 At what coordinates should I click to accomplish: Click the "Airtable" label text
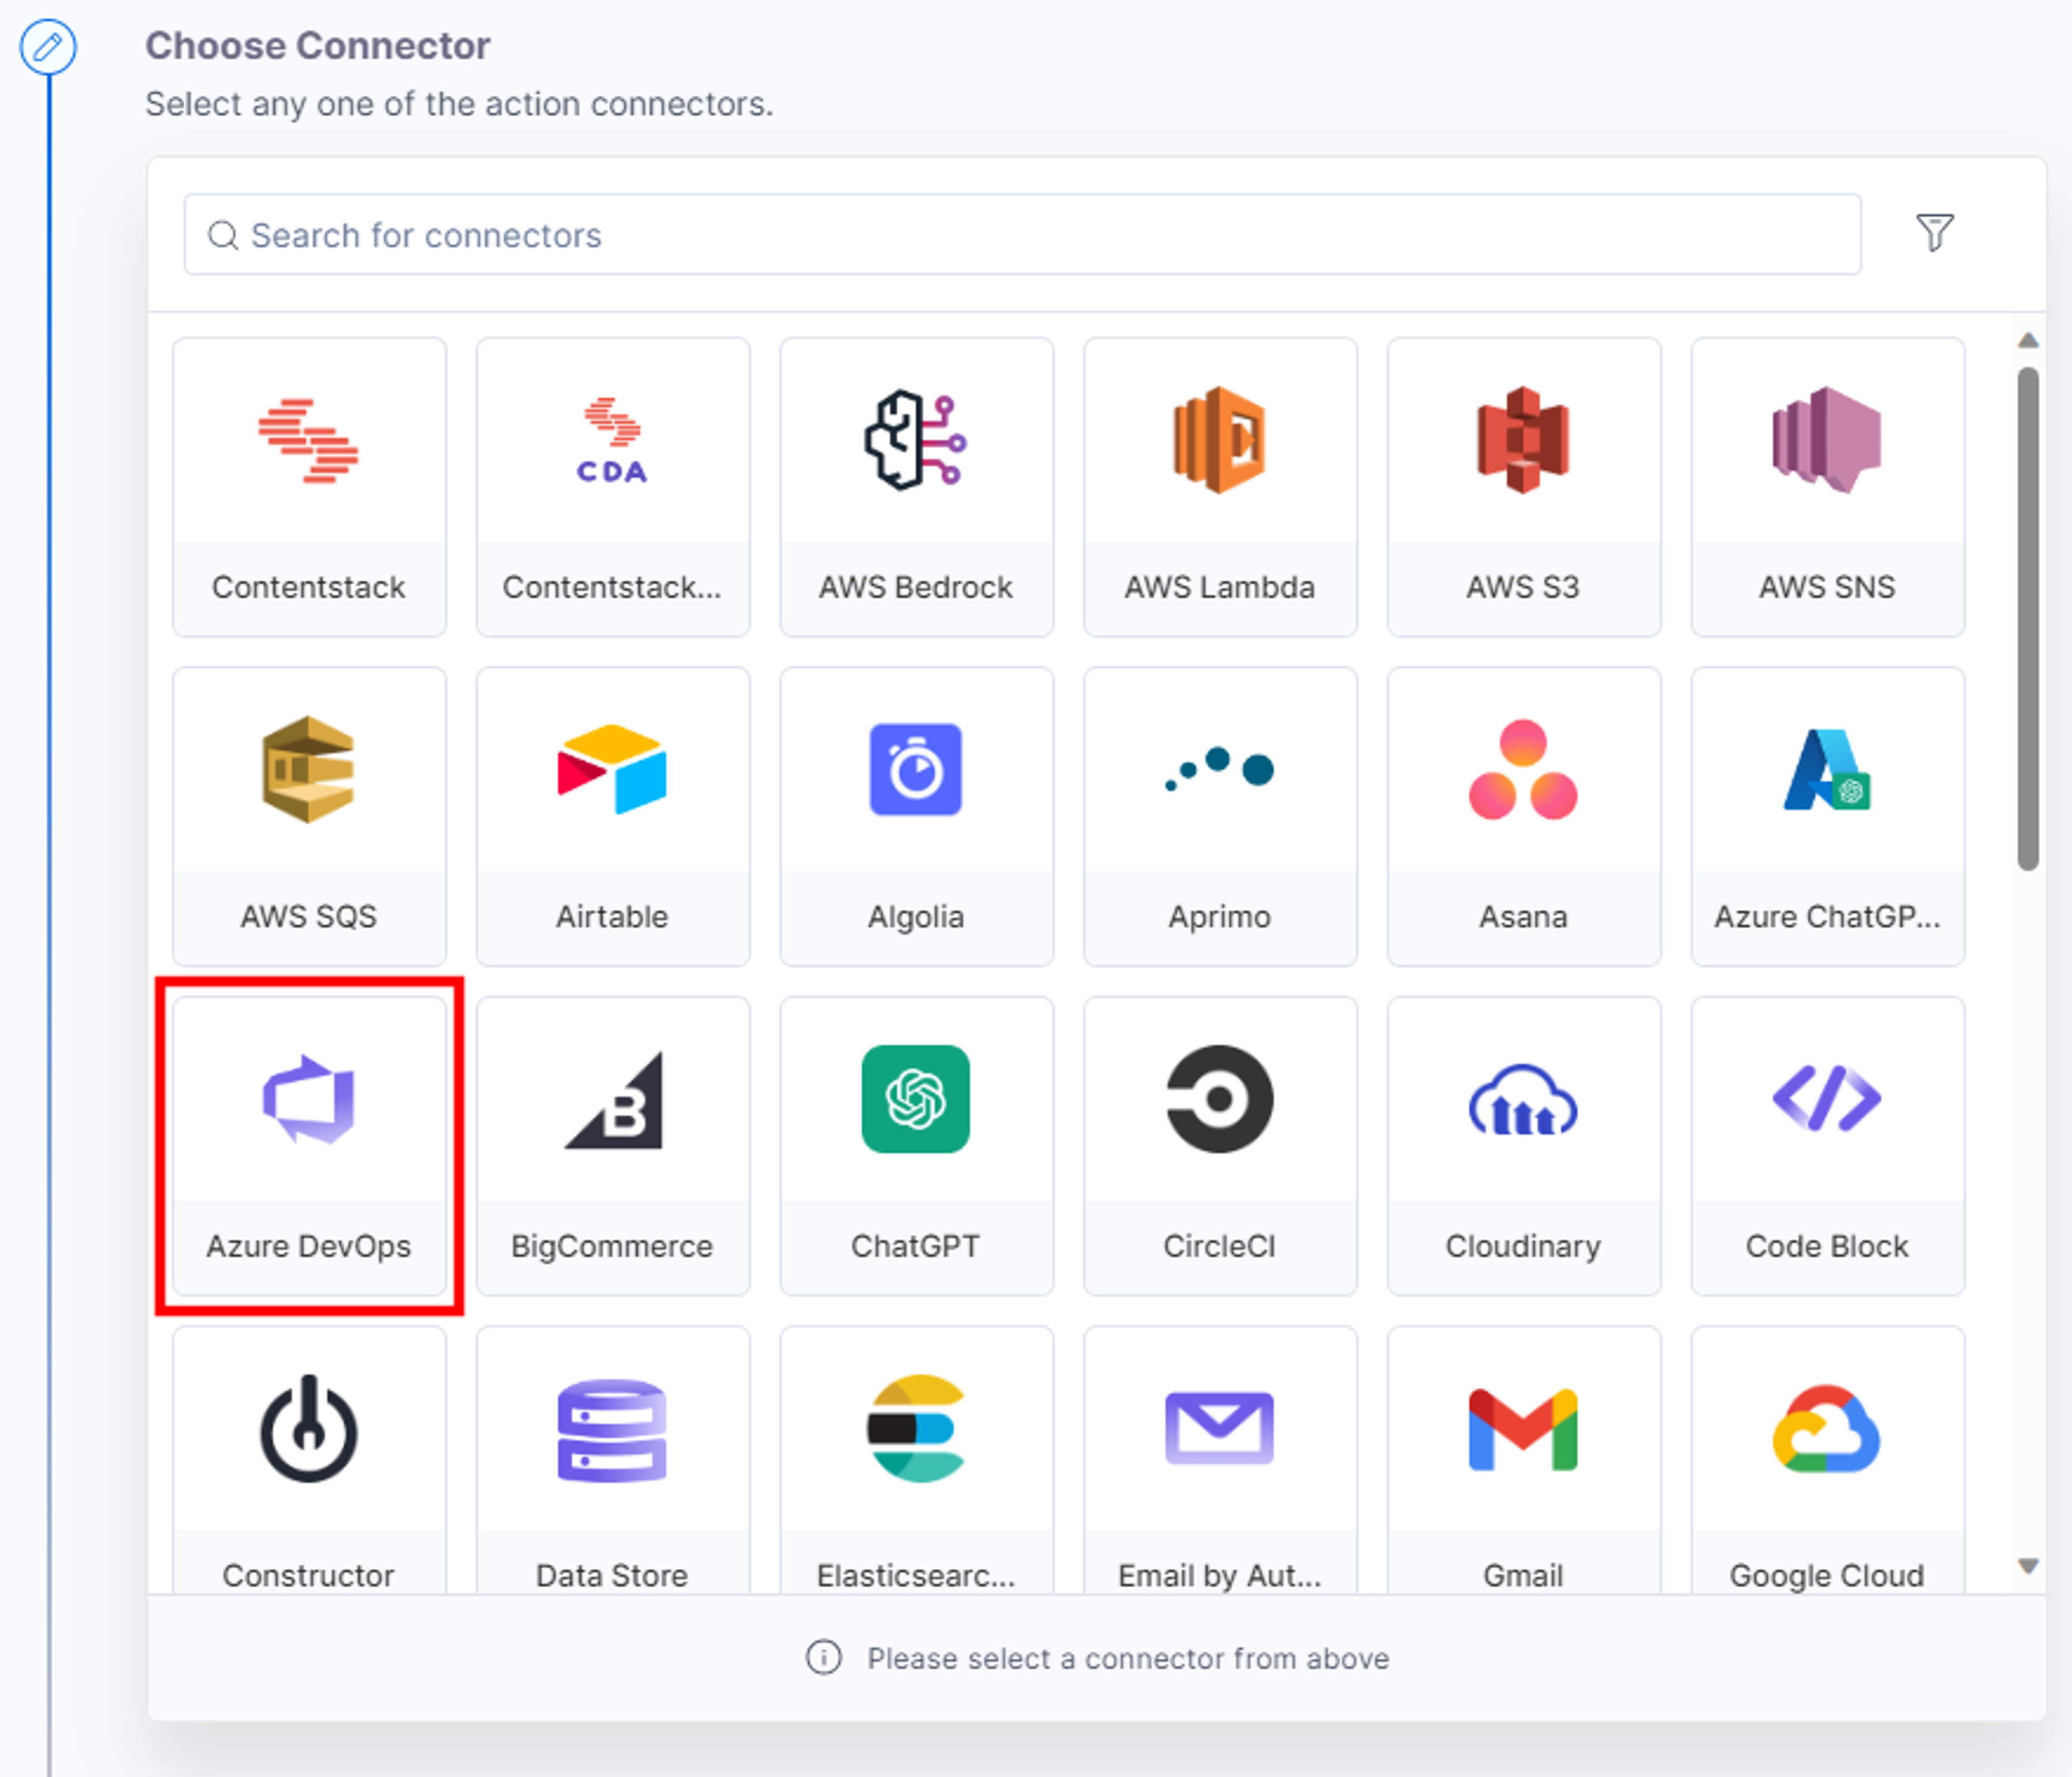[612, 916]
